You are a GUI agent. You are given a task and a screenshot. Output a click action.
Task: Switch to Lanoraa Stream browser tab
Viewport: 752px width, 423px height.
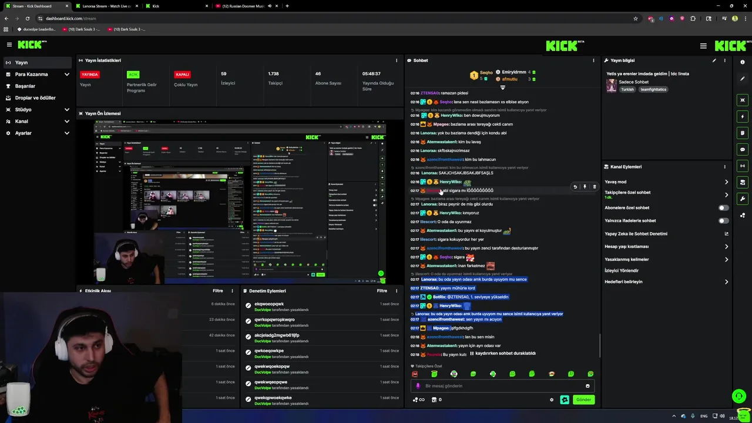point(106,6)
